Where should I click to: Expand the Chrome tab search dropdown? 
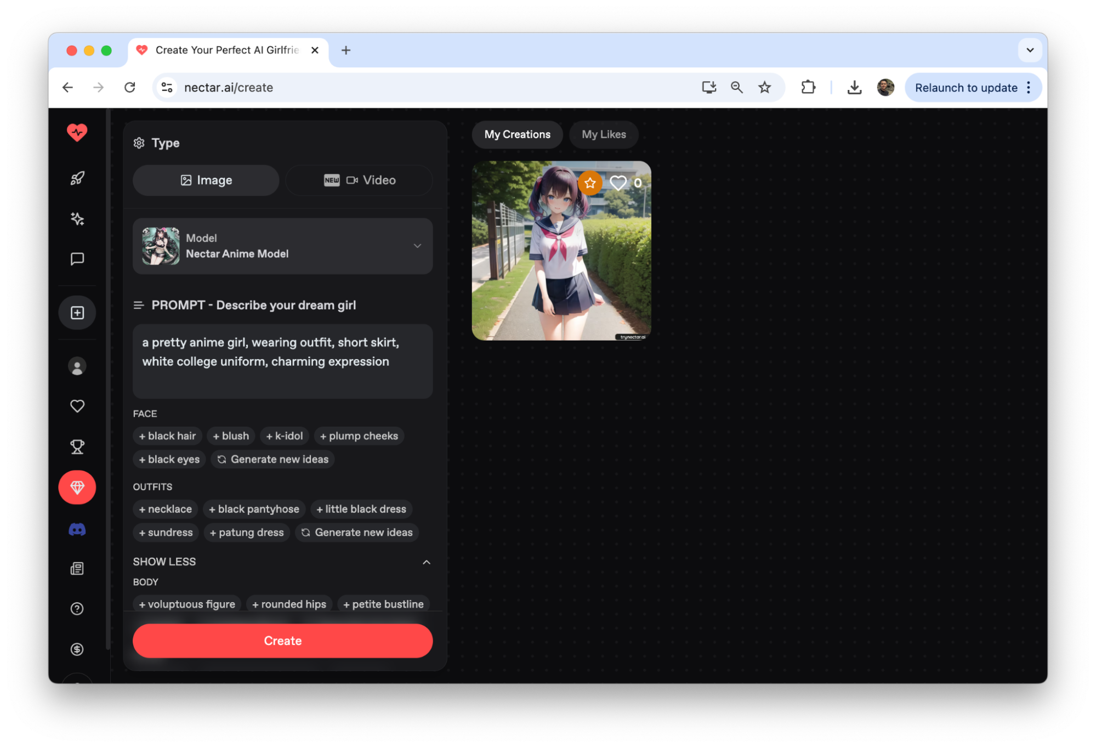(x=1030, y=50)
